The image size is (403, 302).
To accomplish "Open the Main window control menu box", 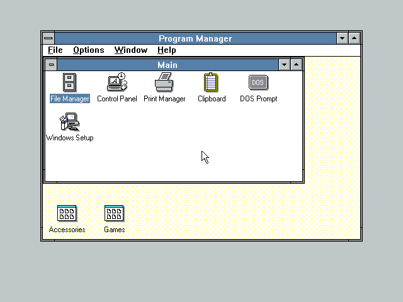I will tap(51, 64).
